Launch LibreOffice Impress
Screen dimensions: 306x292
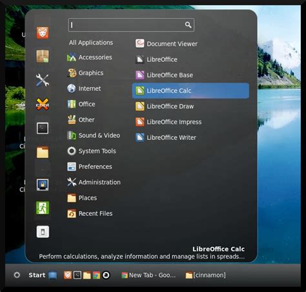[x=168, y=122]
